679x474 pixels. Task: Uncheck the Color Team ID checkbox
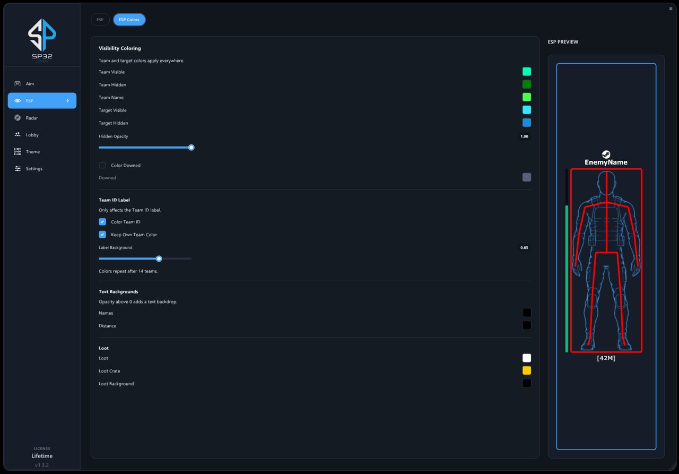coord(102,222)
